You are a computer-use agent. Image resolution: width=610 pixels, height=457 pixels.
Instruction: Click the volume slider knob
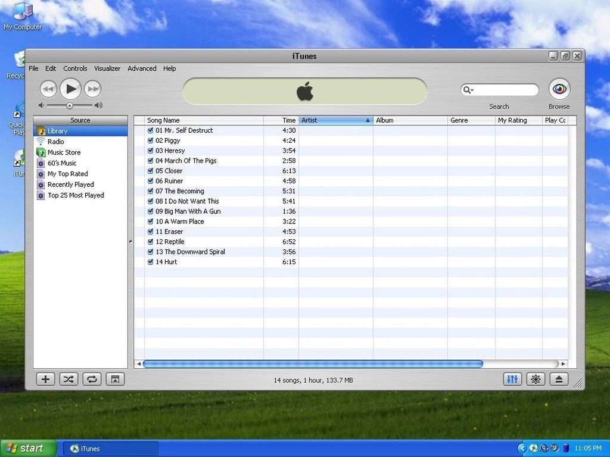coord(69,106)
